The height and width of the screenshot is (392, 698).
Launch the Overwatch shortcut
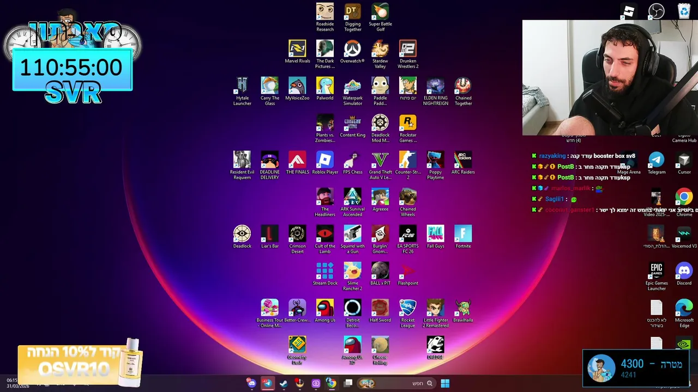[x=352, y=52]
